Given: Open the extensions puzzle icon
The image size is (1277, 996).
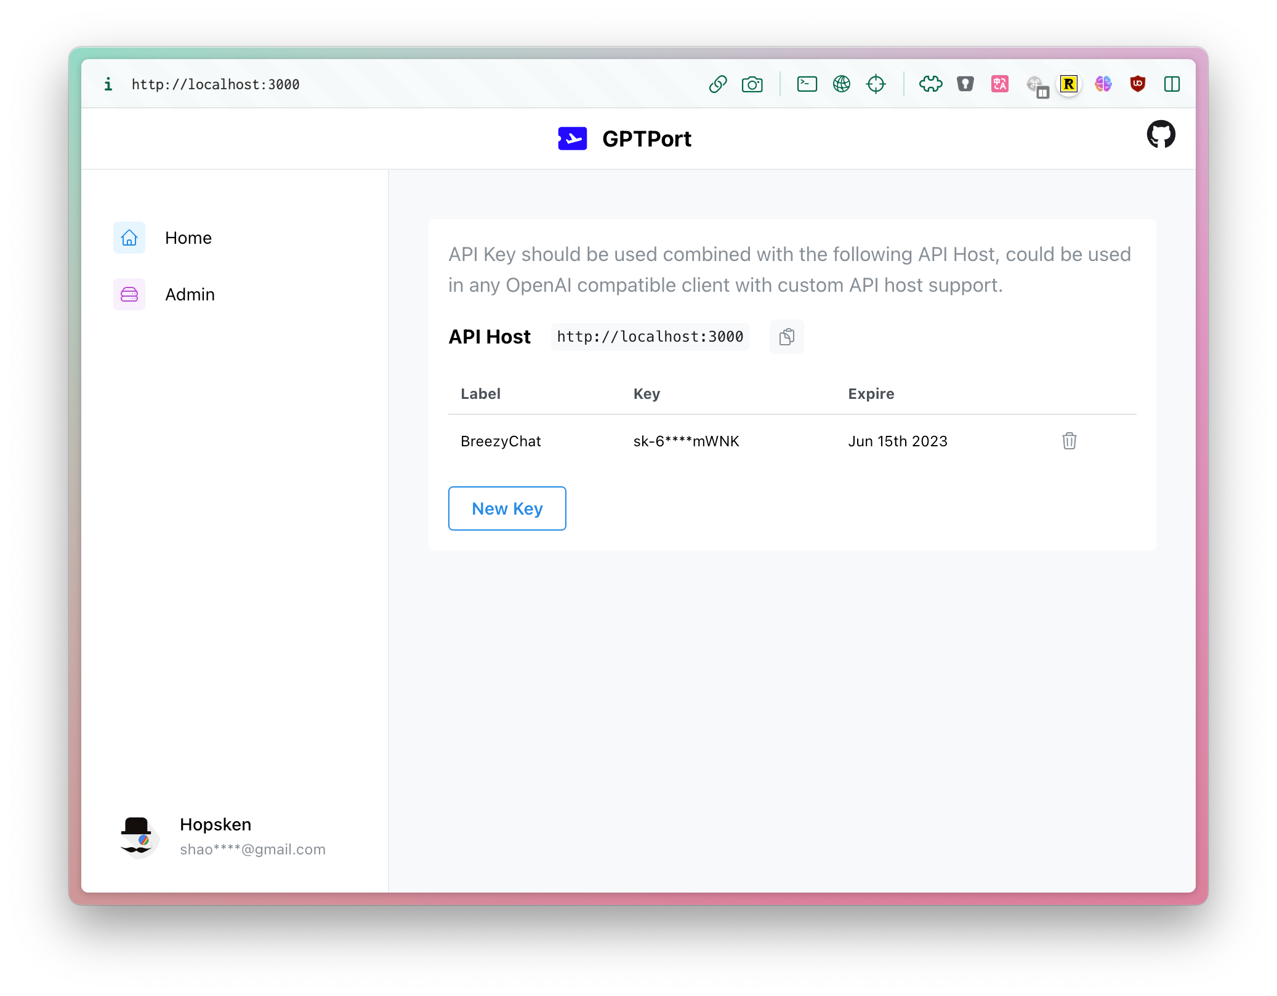Looking at the screenshot, I should click(x=930, y=84).
